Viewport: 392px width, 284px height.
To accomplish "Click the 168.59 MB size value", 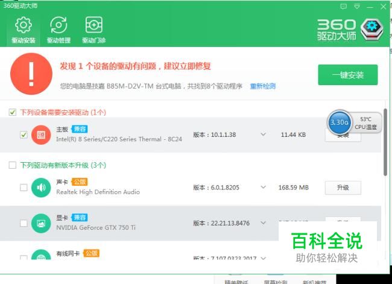I will point(293,188).
